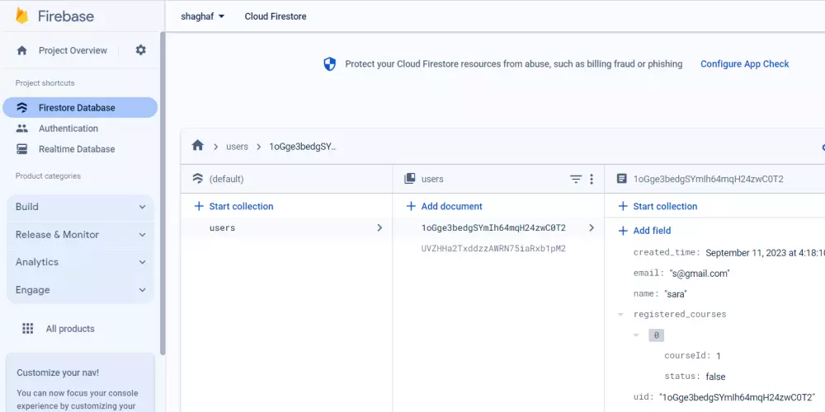Click chevron on users collection row
The image size is (825, 412).
tap(379, 227)
